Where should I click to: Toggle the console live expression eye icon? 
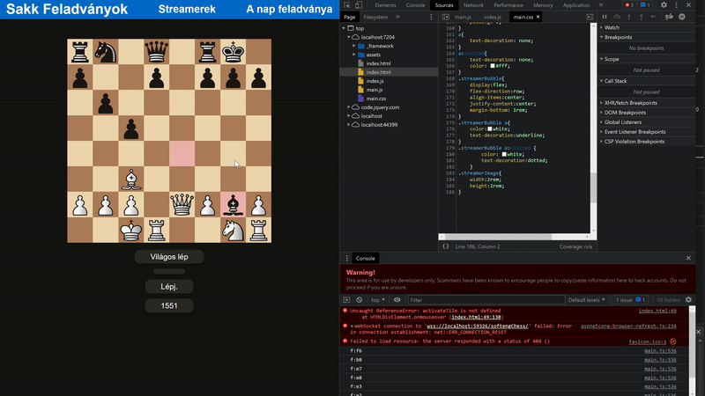coord(399,300)
